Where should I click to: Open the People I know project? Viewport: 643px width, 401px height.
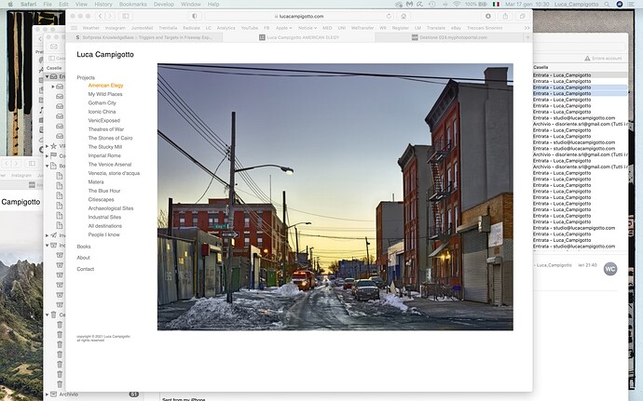(104, 234)
